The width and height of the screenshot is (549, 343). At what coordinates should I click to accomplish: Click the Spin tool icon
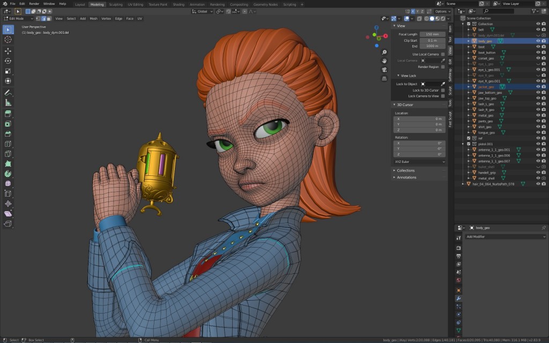point(8,174)
